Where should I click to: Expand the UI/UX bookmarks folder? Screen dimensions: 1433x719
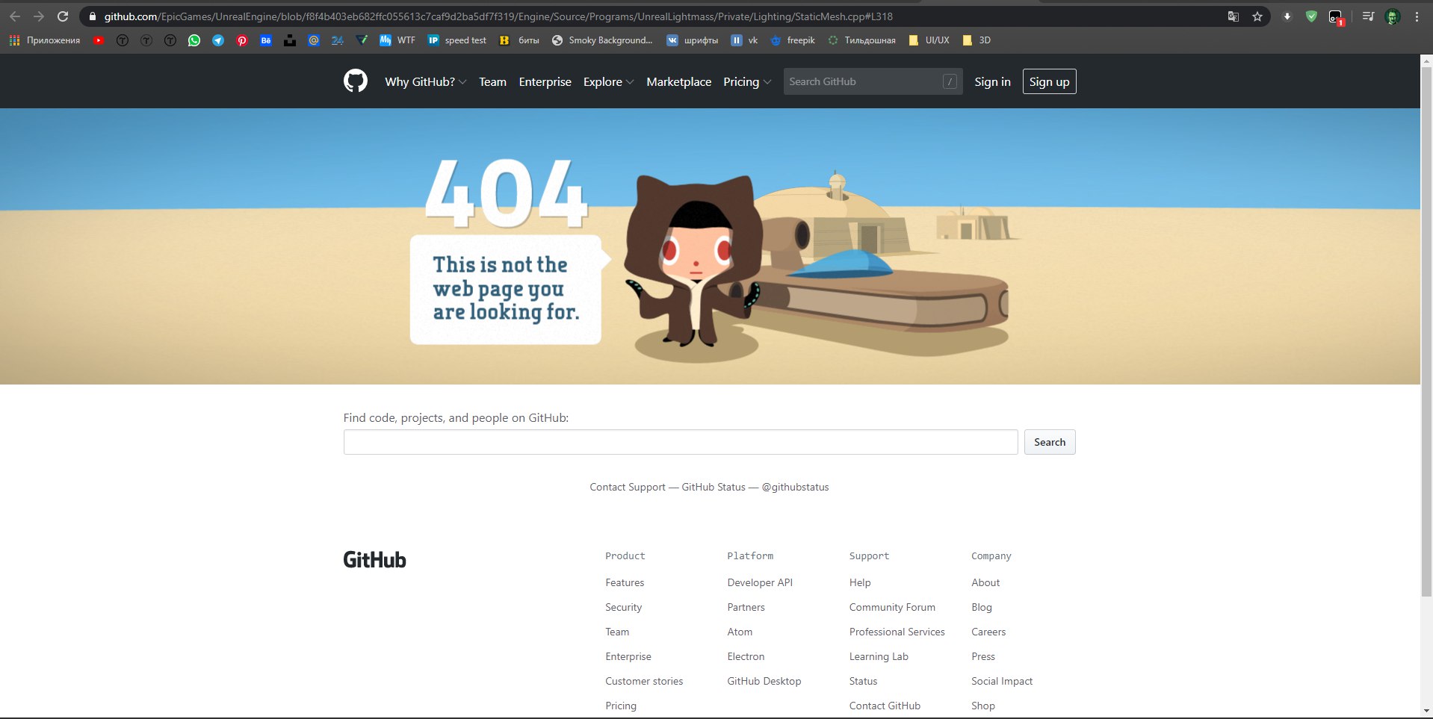pos(929,40)
